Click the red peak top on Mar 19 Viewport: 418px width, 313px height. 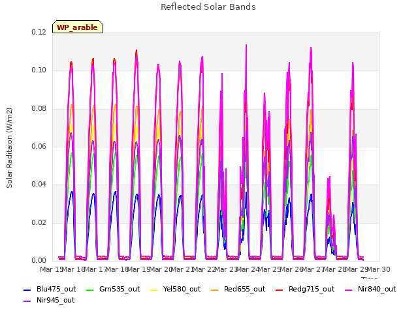click(x=137, y=51)
